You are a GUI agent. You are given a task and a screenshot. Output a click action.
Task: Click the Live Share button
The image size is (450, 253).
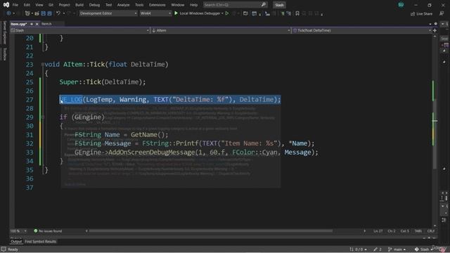coord(421,13)
